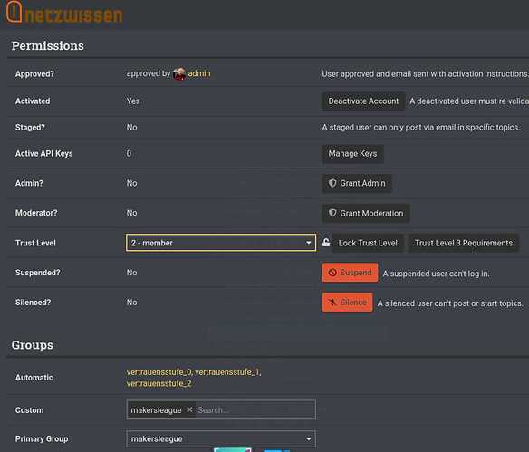Silence this user
529x452 pixels.
coord(348,303)
